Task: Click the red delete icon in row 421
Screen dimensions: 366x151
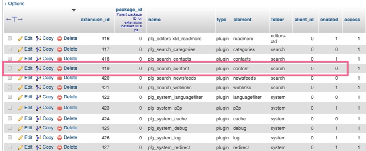Action: 59,88
